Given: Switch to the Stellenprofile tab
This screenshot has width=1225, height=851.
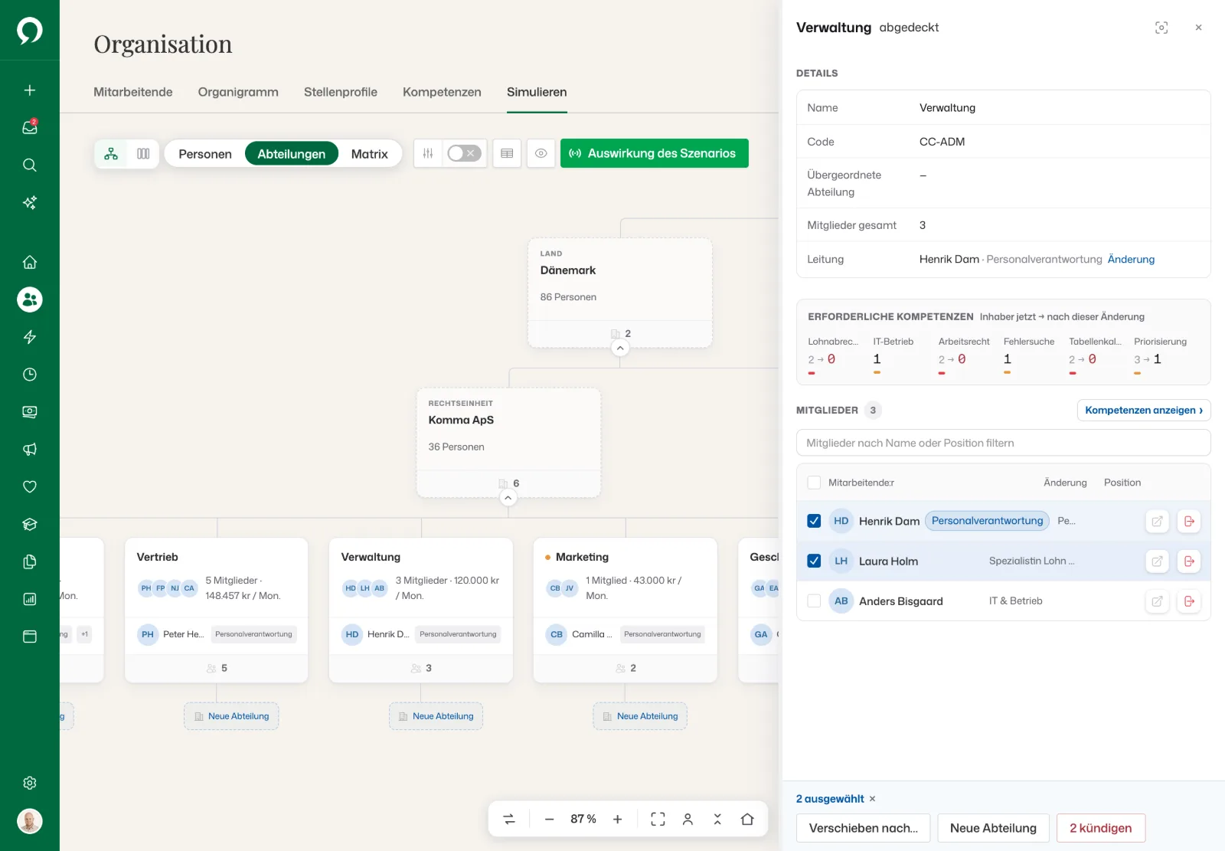Looking at the screenshot, I should (x=341, y=92).
